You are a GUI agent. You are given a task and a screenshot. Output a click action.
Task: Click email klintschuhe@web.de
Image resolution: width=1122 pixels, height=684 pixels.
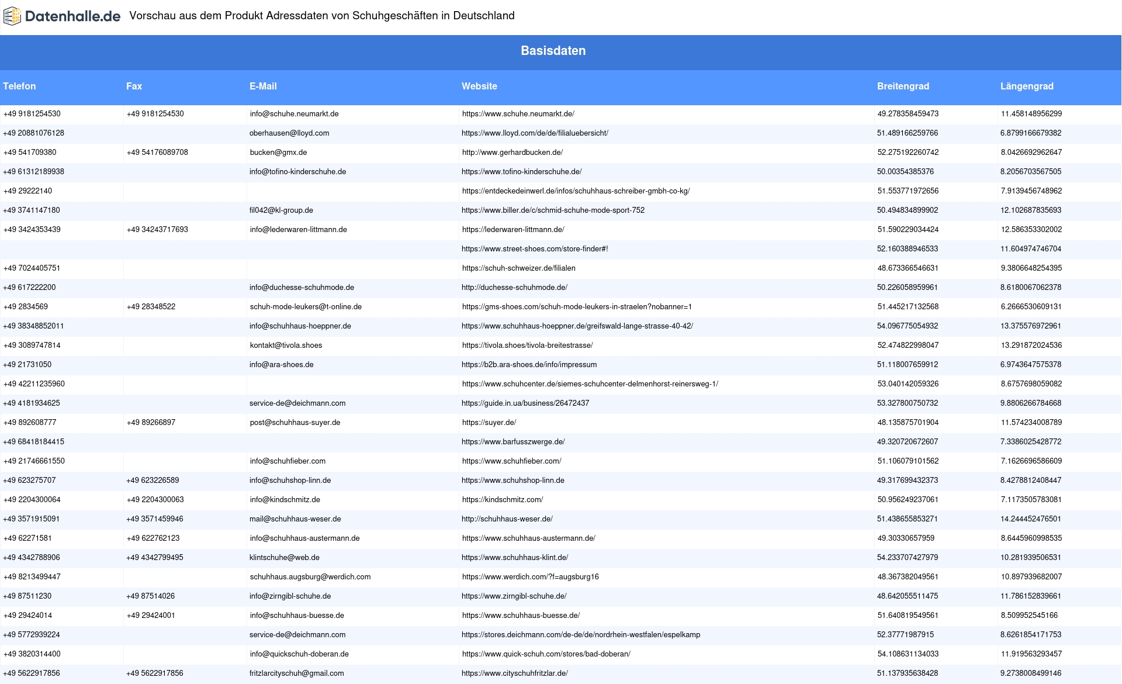[x=285, y=558]
